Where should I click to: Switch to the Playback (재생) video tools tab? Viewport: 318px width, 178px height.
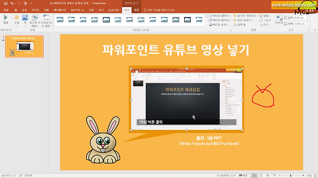point(136,10)
